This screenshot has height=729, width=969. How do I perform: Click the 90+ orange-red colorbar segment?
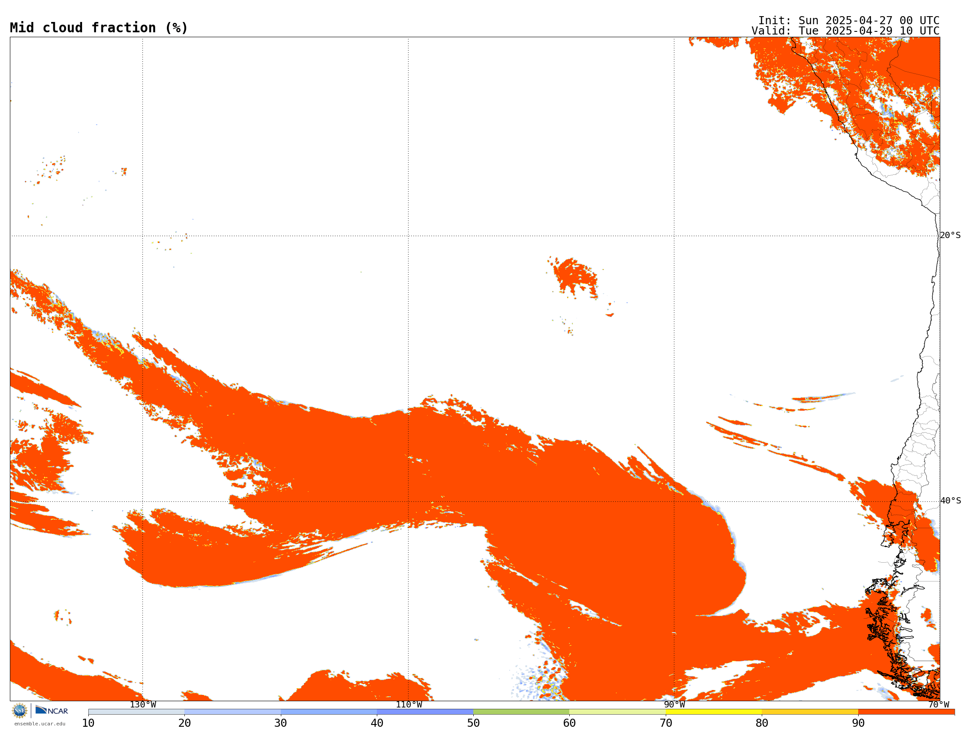(x=906, y=712)
